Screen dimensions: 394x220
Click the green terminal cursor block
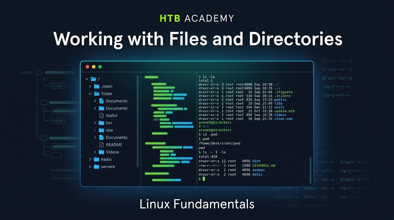[204, 179]
